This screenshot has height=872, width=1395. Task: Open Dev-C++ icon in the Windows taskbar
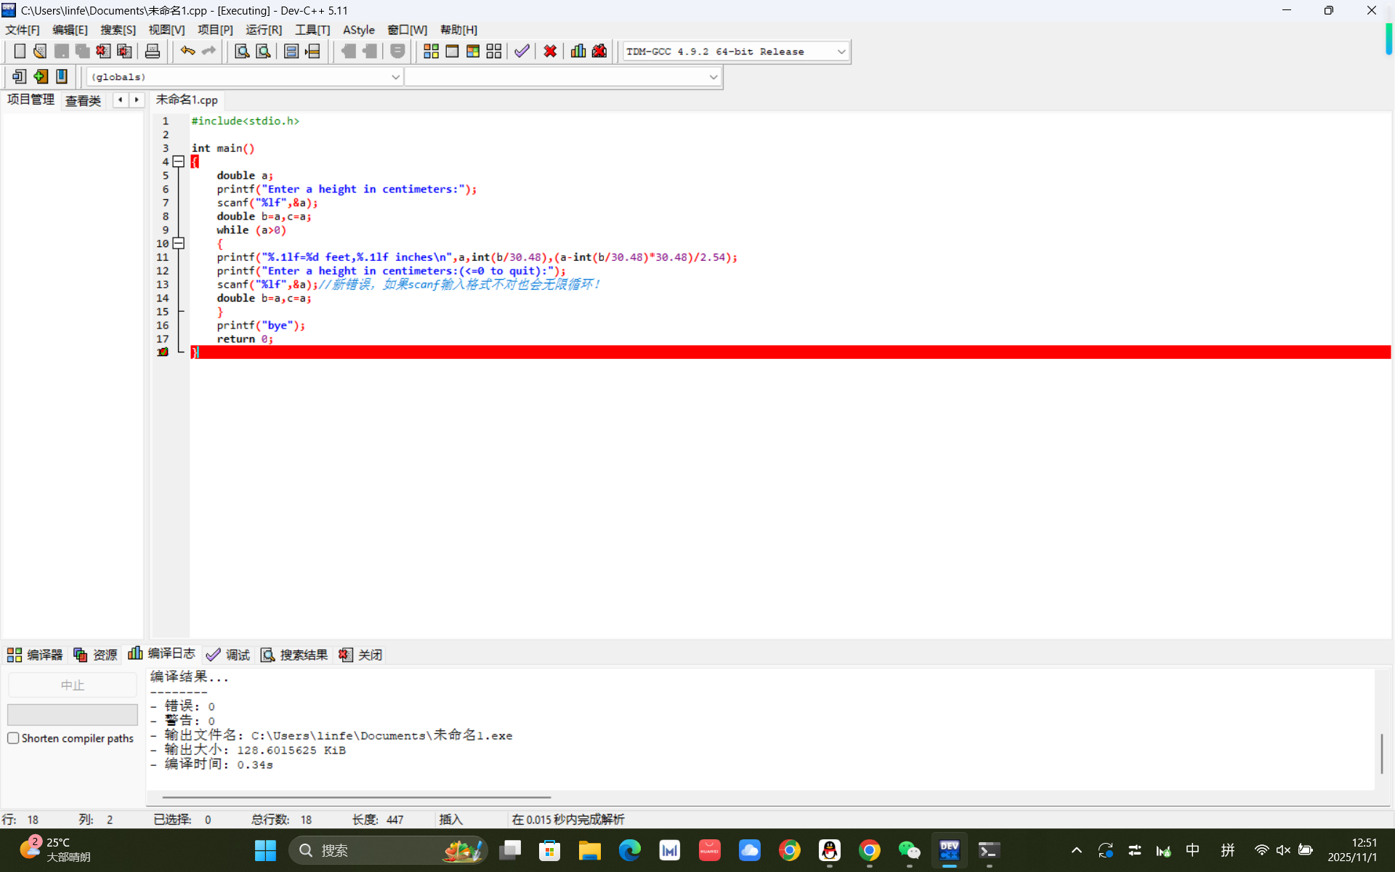click(949, 849)
